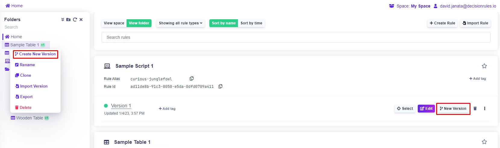The width and height of the screenshot is (500, 148).
Task: Star Sample Script 1 as favorite
Action: coord(484,66)
